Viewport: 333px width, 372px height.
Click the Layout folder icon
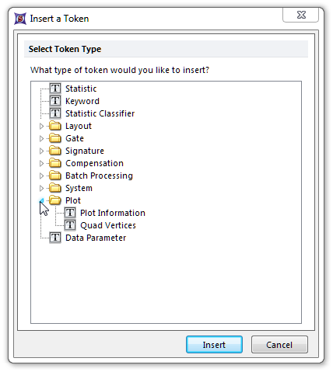(55, 126)
